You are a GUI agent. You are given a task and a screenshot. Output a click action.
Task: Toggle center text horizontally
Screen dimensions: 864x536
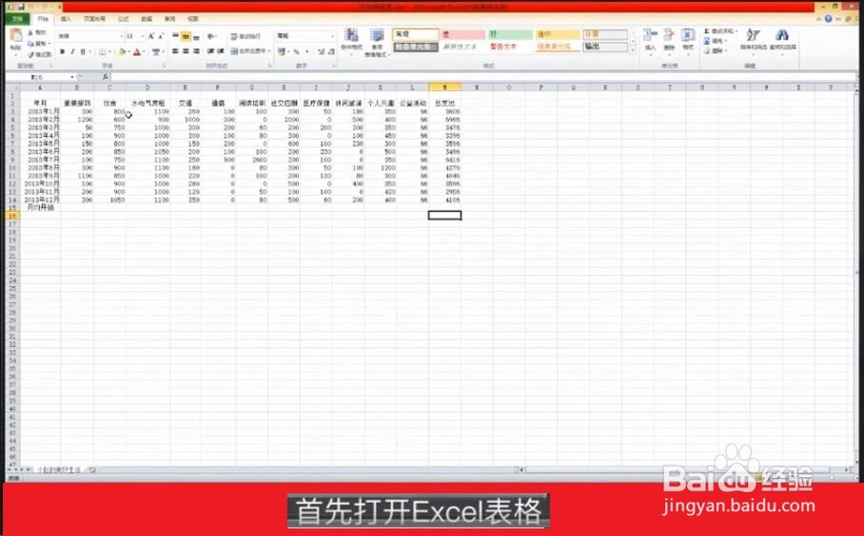(x=187, y=51)
